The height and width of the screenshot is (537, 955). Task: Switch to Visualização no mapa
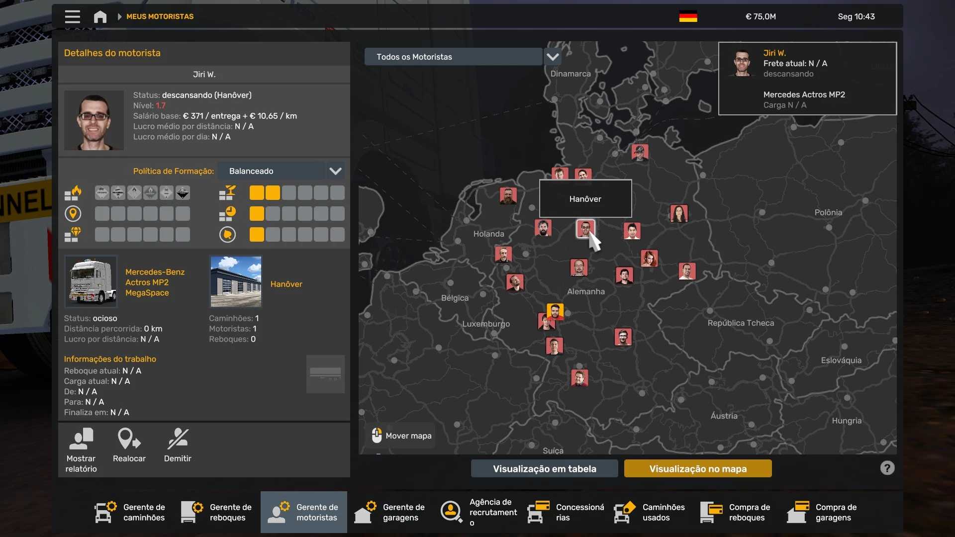tap(697, 468)
